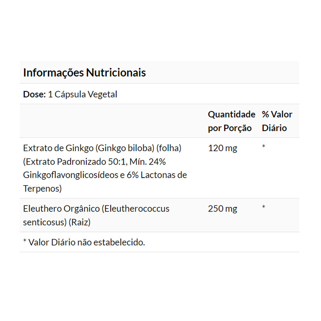Click the Quantidade por Porção column header

coord(231,121)
